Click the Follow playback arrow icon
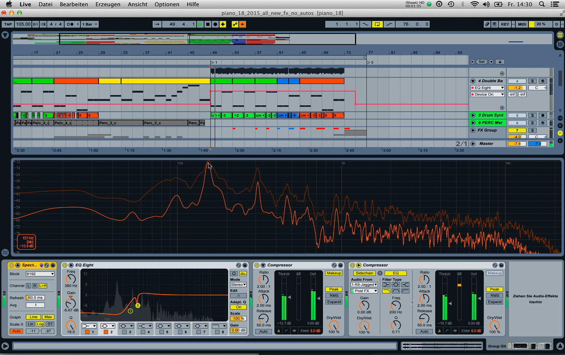The image size is (565, 355). [x=157, y=24]
